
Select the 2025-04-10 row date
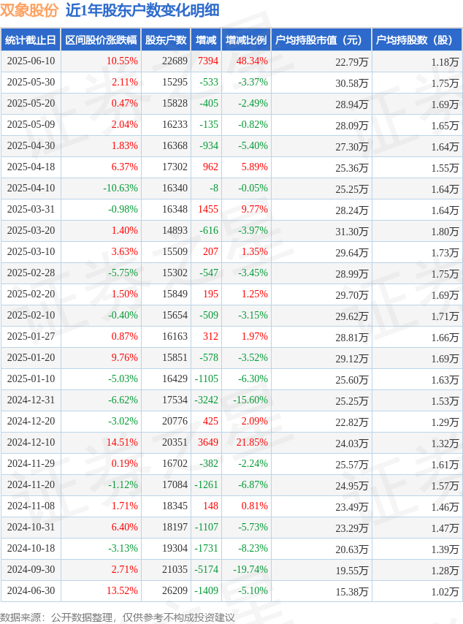(x=31, y=188)
